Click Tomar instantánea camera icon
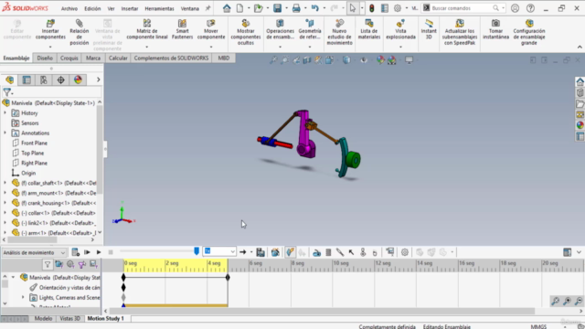Viewport: 585px width, 329px height. [495, 24]
